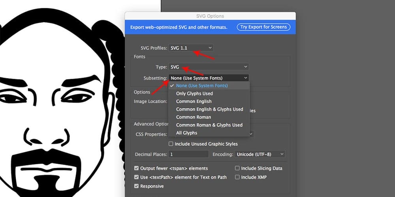Open the Encoding dropdown
Screen dimensions: 395x197
(260, 154)
